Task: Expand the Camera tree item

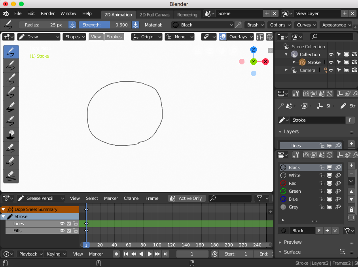Action: (286, 70)
